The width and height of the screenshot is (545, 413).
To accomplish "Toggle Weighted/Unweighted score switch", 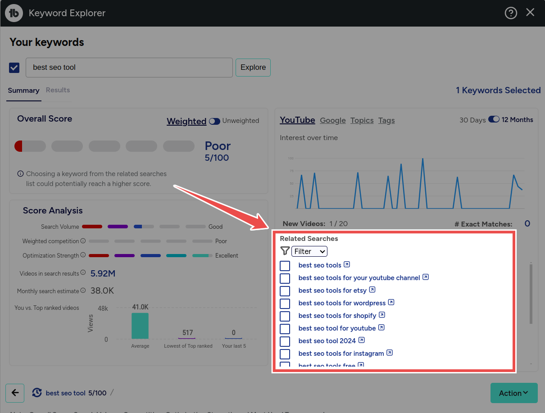I will point(214,121).
